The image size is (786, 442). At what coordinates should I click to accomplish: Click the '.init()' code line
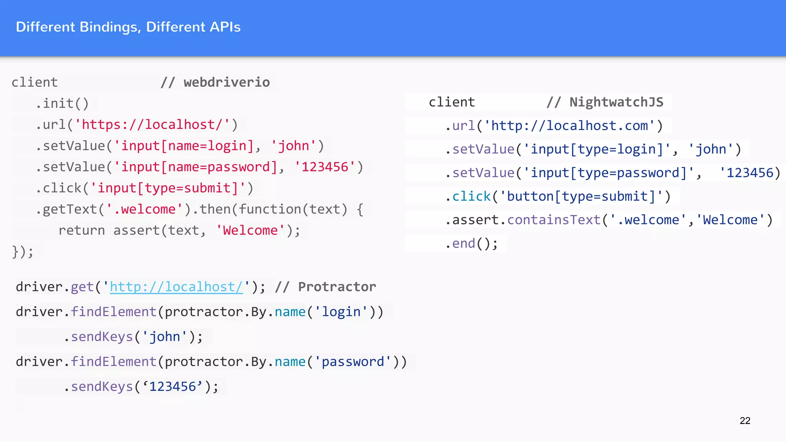coord(62,104)
